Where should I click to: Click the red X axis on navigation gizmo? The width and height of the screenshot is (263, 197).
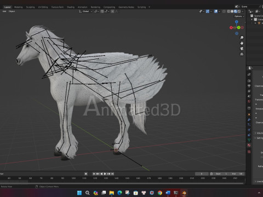point(231,27)
